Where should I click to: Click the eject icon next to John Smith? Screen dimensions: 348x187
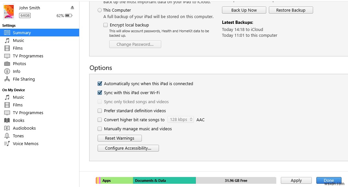[72, 7]
